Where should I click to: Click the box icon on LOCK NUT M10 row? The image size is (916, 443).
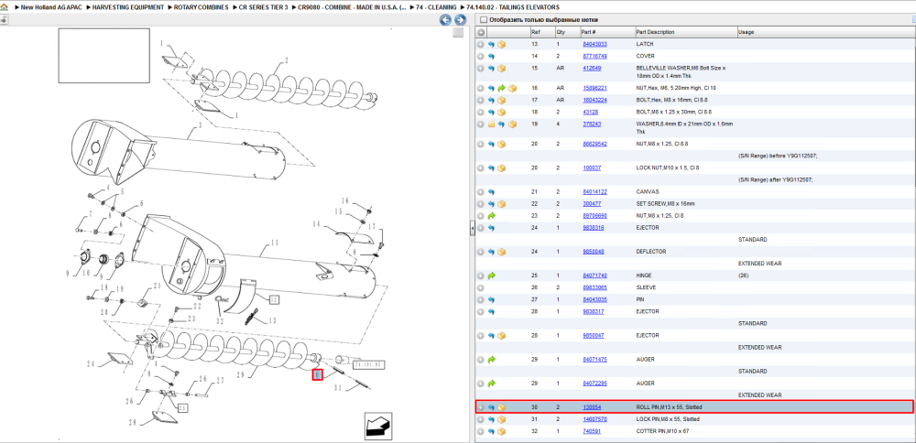501,168
